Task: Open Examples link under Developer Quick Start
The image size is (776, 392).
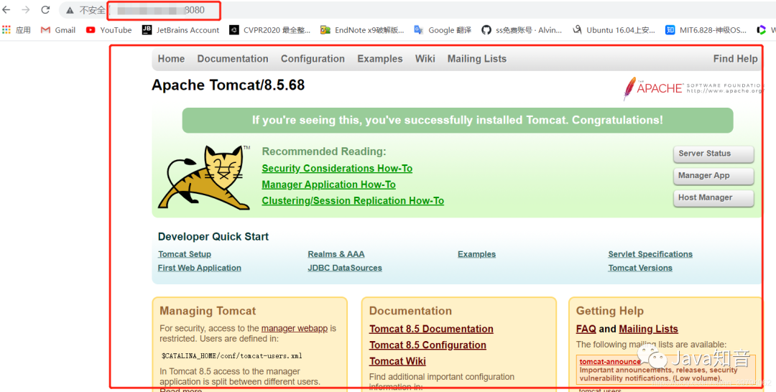Action: (x=476, y=254)
